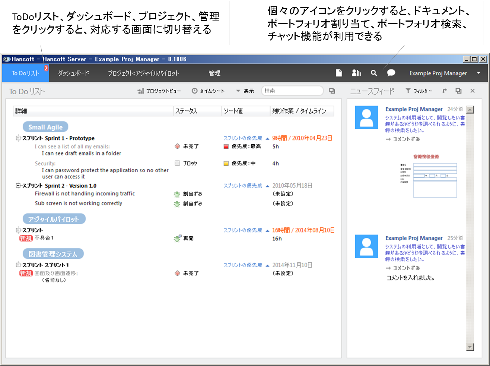This screenshot has height=366, width=490.
Task: Switch to the ダッシュボード tab
Action: point(73,73)
